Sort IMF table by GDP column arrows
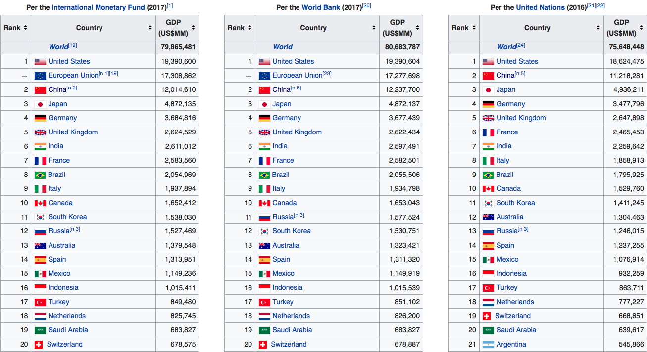Image resolution: width=647 pixels, height=352 pixels. pos(194,28)
